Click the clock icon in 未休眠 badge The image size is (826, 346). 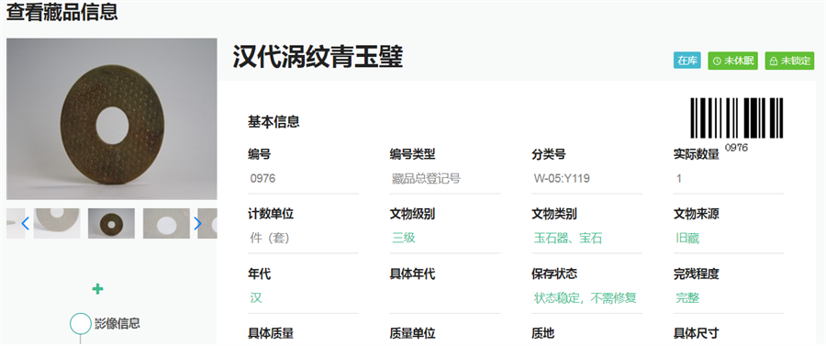(717, 61)
